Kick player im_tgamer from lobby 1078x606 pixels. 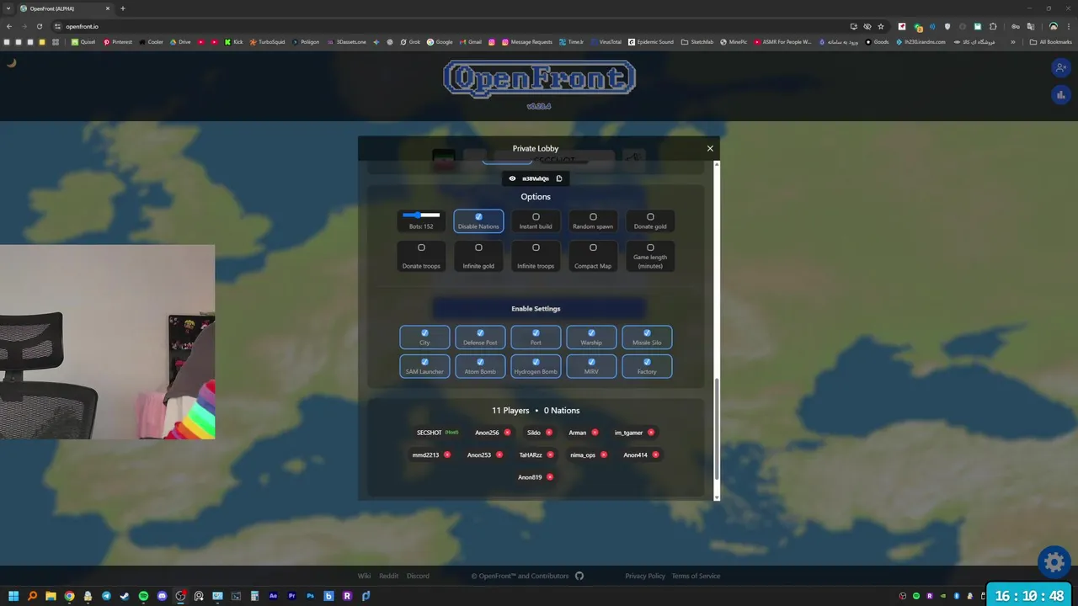click(651, 433)
